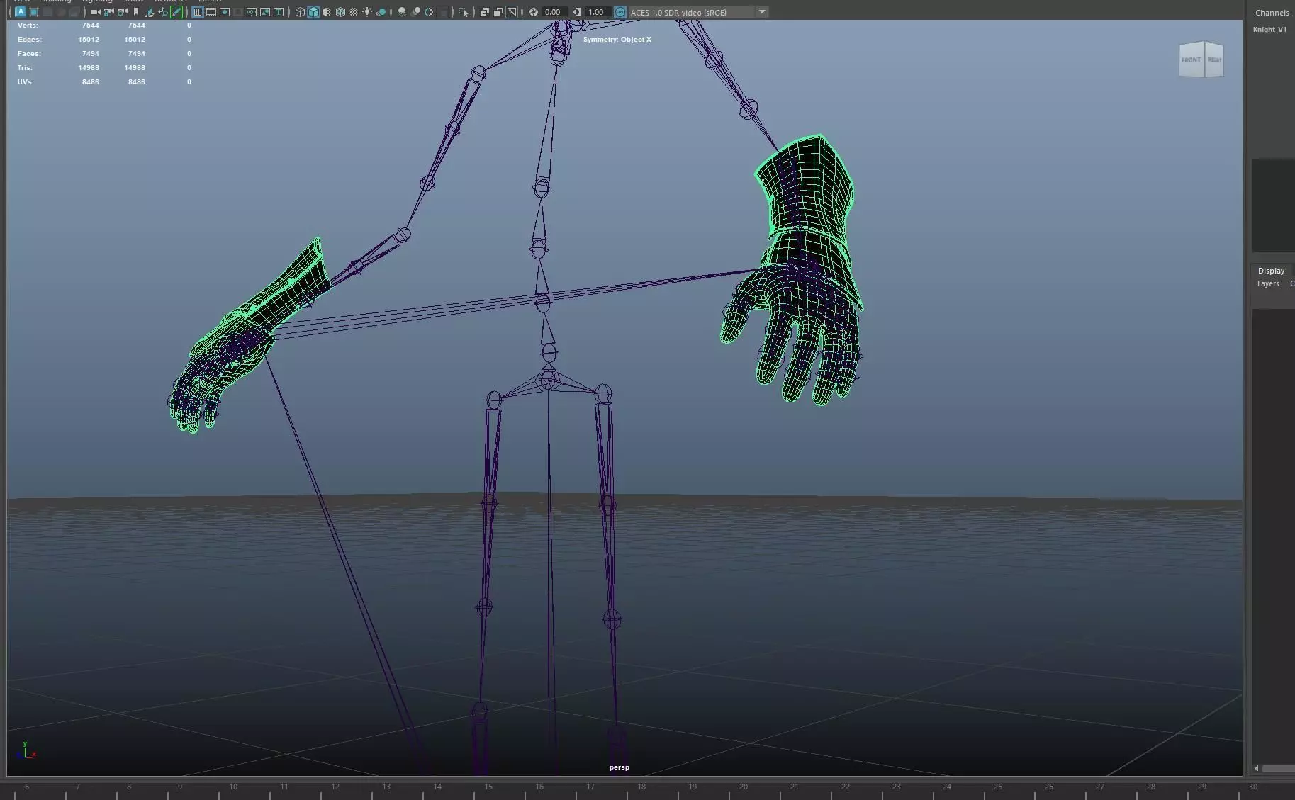Click the Multisample Anti-aliasing icon
Image resolution: width=1295 pixels, height=800 pixels.
click(429, 12)
